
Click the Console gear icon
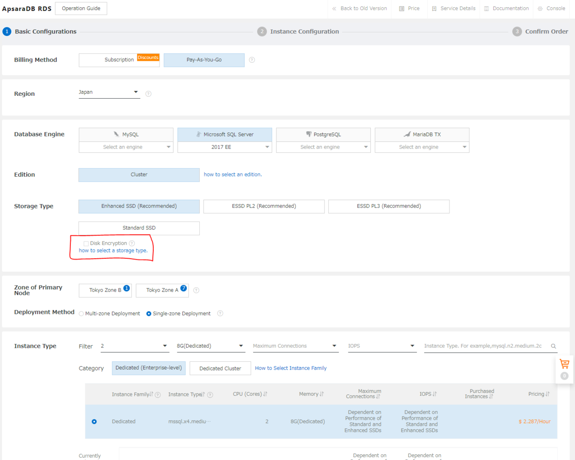coord(540,9)
